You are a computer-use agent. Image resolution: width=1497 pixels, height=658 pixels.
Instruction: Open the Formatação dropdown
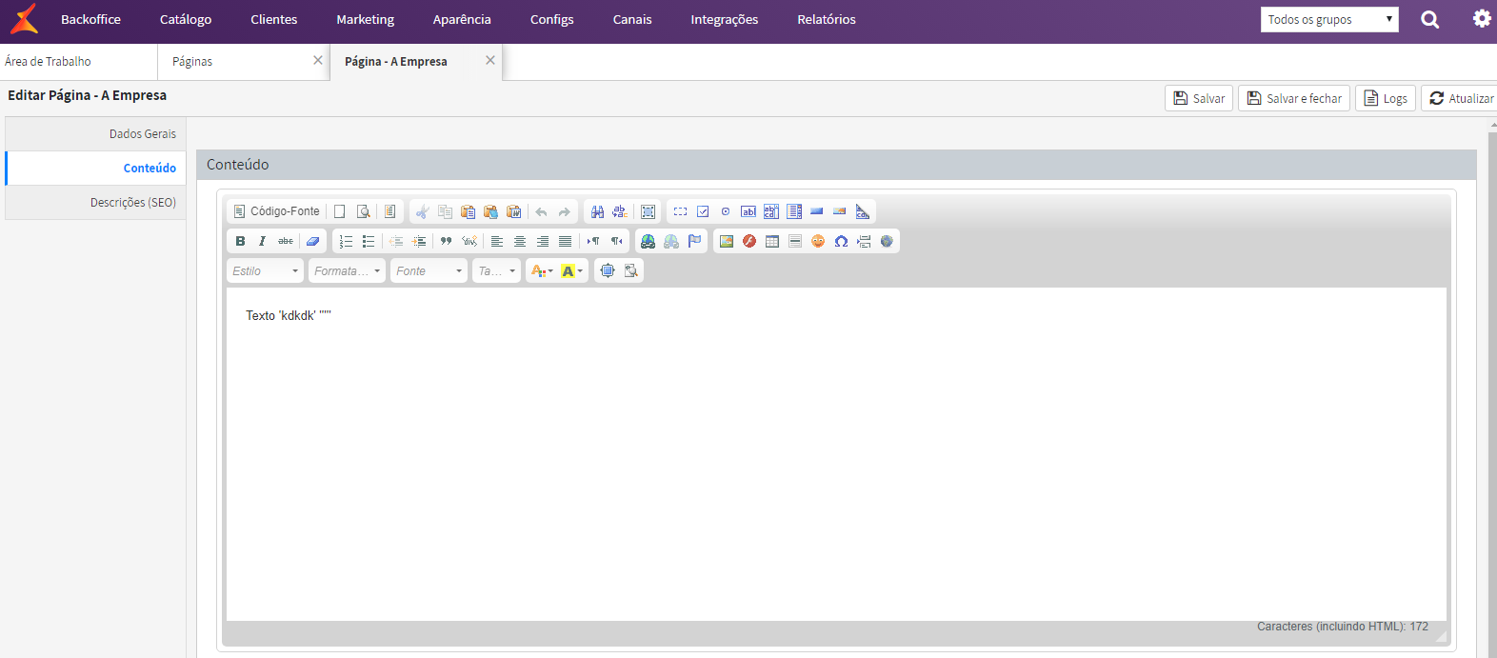[x=348, y=270]
